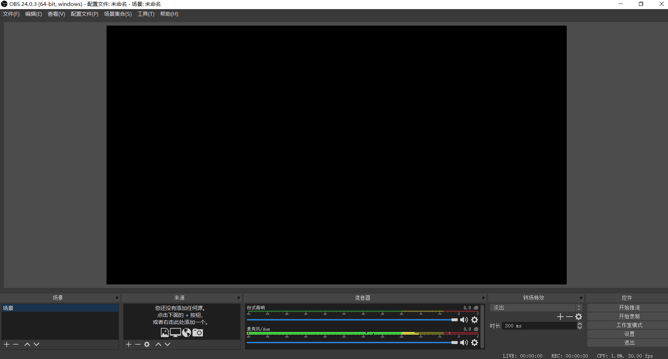Open 台式音响 audio settings gear
This screenshot has width=668, height=359.
(475, 320)
